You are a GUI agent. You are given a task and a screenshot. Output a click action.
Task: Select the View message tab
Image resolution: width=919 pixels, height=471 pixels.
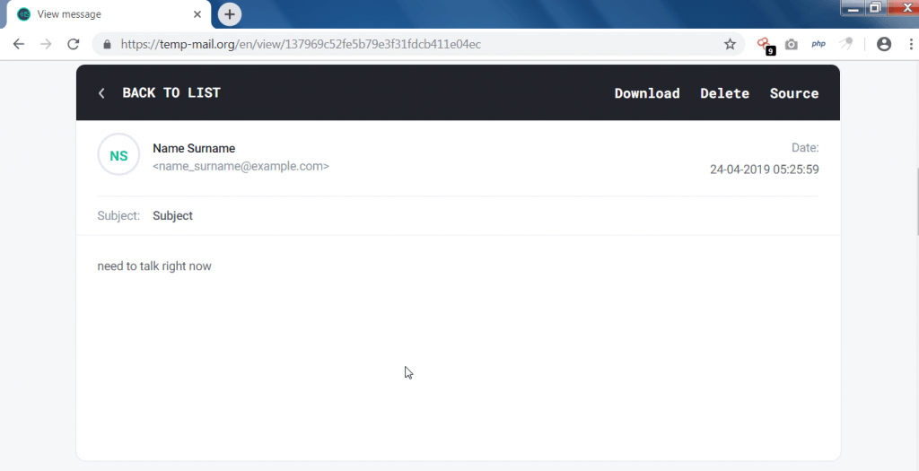(109, 14)
